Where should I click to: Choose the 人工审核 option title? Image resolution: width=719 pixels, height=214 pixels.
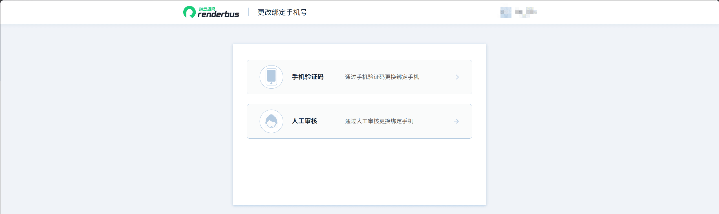(x=305, y=121)
